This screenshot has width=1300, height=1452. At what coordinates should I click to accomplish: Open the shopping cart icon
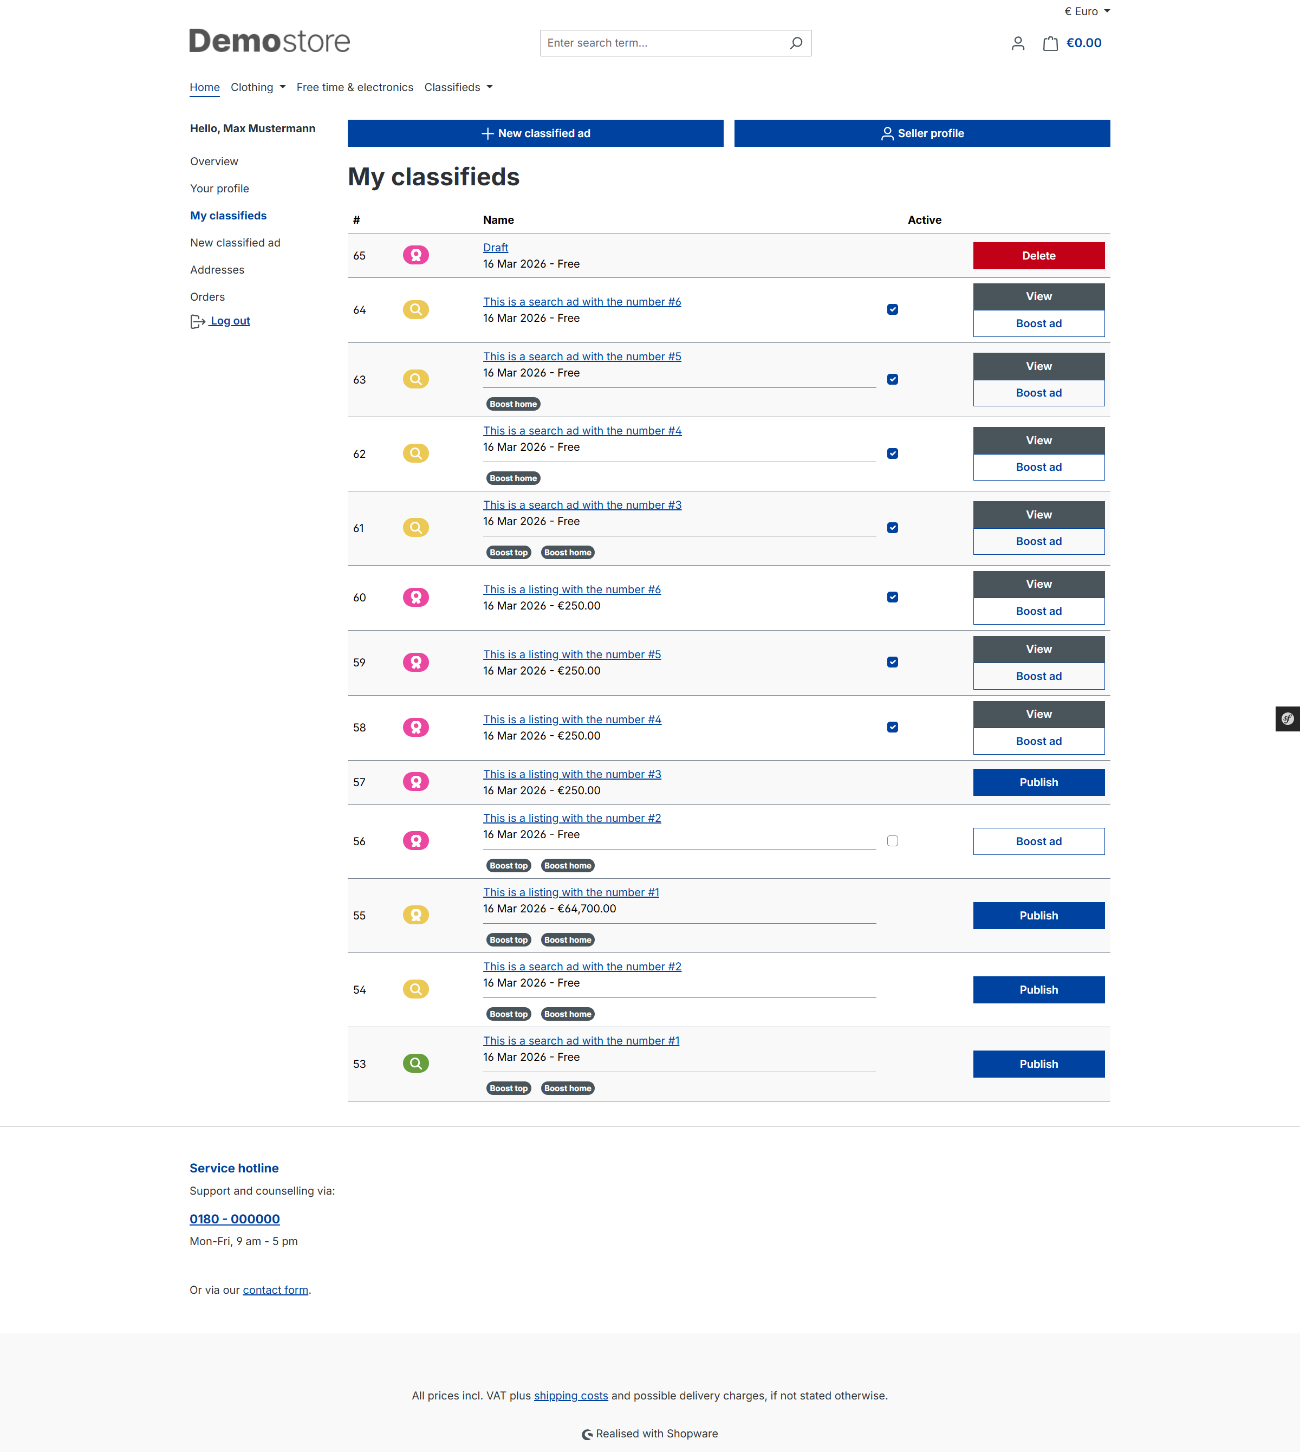point(1050,43)
